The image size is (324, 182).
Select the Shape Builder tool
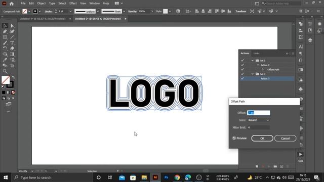[5, 54]
